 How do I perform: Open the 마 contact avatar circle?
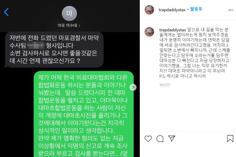(69, 13)
